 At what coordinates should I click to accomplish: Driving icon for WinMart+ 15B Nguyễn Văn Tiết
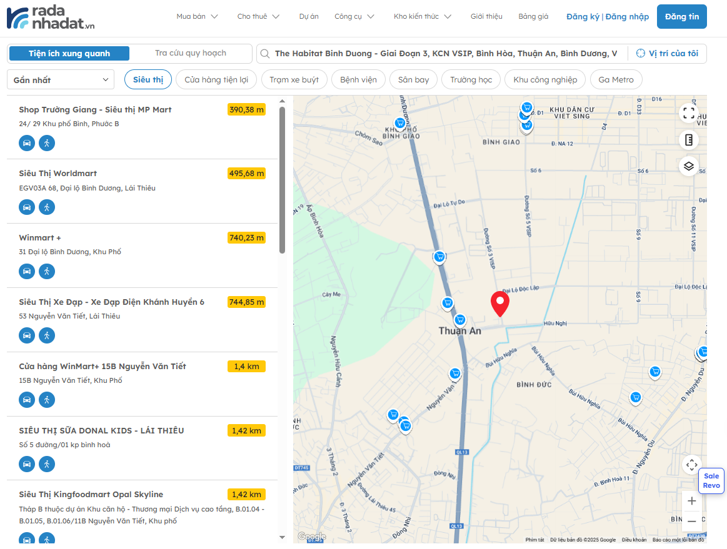click(27, 400)
